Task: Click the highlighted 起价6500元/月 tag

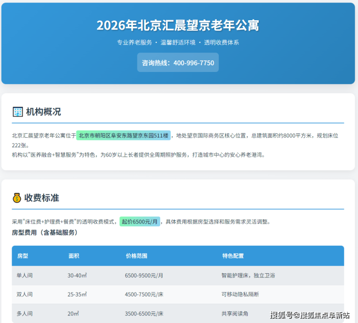Action: tap(139, 222)
